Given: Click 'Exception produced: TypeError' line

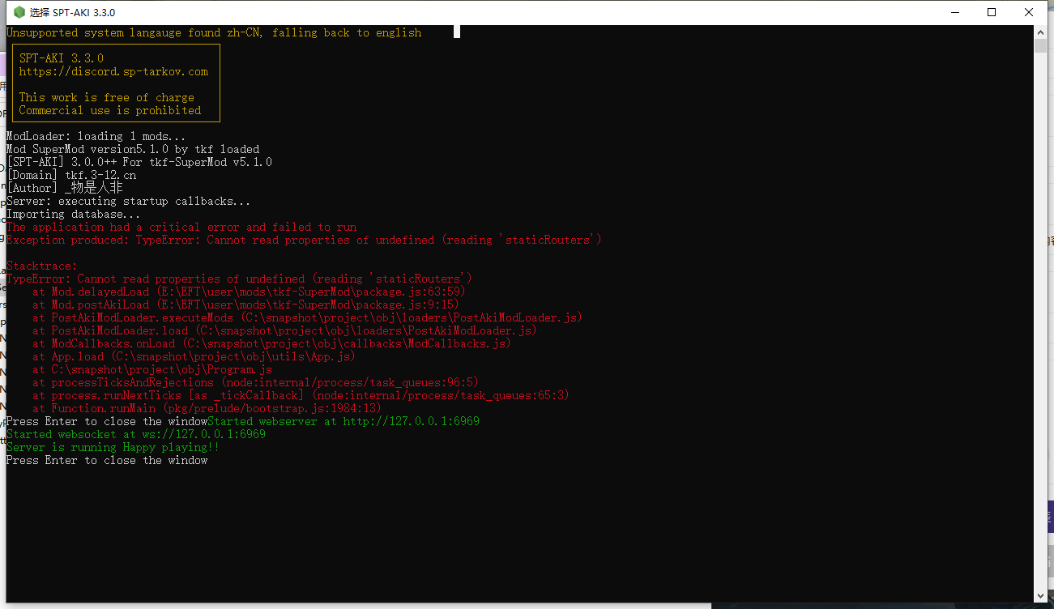Looking at the screenshot, I should (x=305, y=240).
